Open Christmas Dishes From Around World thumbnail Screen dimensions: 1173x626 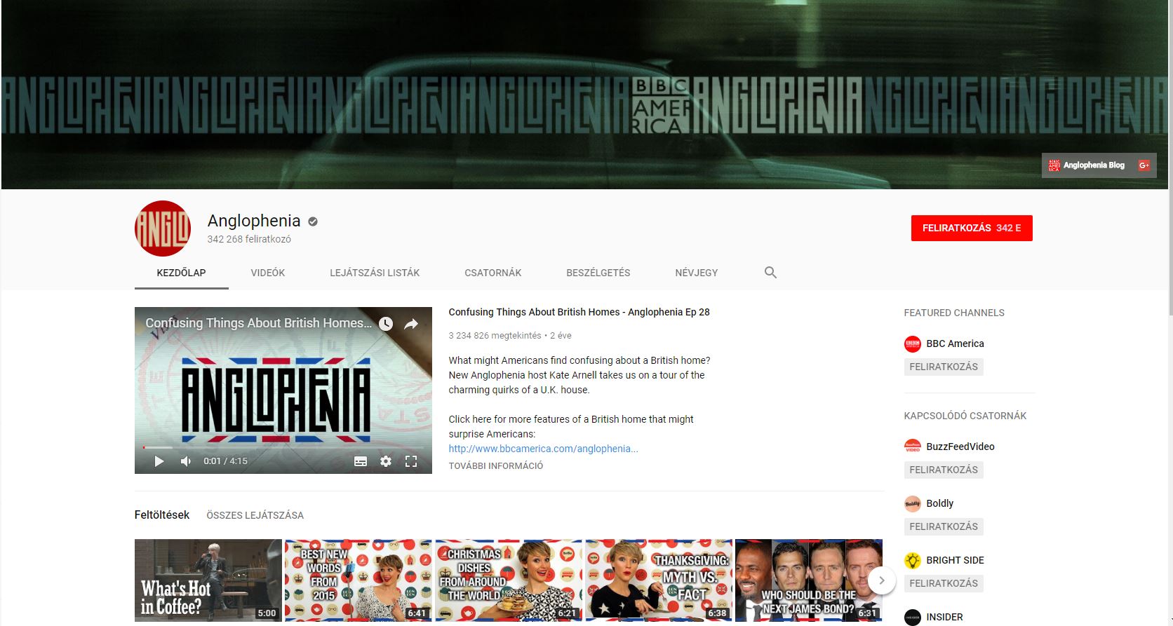509,580
